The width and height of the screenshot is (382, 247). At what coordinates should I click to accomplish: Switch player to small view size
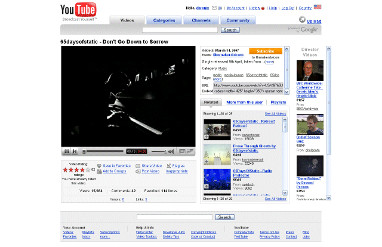[x=182, y=152]
